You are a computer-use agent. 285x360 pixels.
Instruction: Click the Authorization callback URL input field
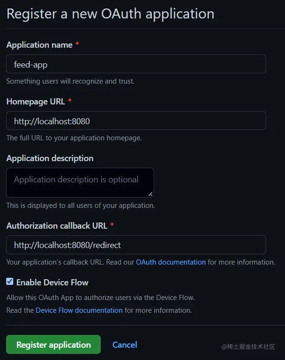[136, 245]
